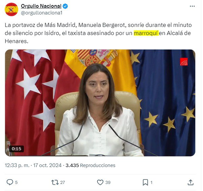Click the 27 retweets count
The width and height of the screenshot is (203, 191).
(62, 183)
